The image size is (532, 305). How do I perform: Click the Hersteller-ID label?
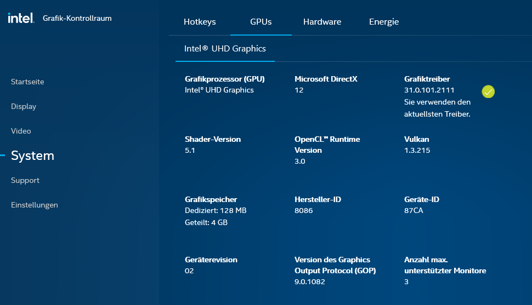pyautogui.click(x=318, y=200)
